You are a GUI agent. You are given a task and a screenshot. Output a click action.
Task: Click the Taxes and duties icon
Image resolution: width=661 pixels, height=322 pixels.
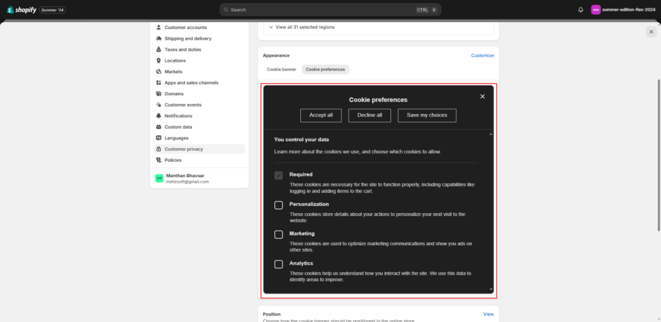pyautogui.click(x=158, y=49)
